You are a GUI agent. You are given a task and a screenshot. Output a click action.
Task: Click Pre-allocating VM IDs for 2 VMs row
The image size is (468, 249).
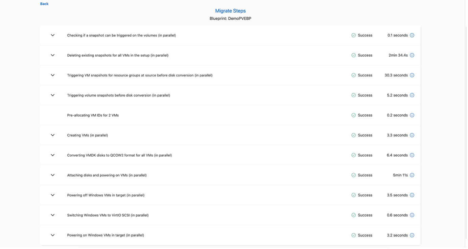(93, 115)
